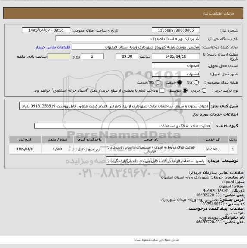The height and width of the screenshot is (248, 247).
Task: Click the remaining days field showing 2
Action: tap(92, 56)
